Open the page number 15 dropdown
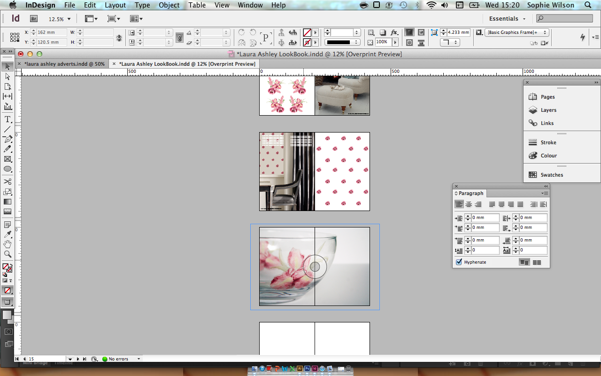Screen dimensions: 601x376 click(x=69, y=359)
